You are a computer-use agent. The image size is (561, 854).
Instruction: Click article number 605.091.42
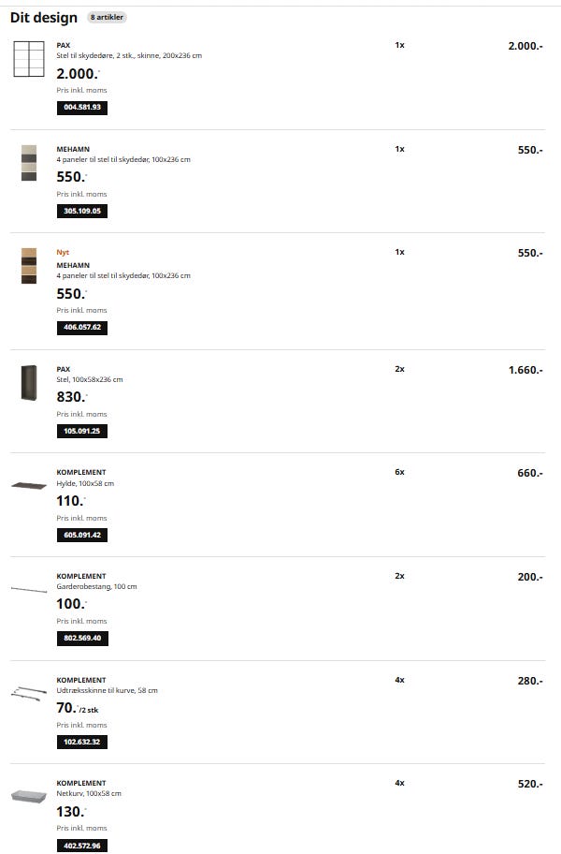coord(82,536)
